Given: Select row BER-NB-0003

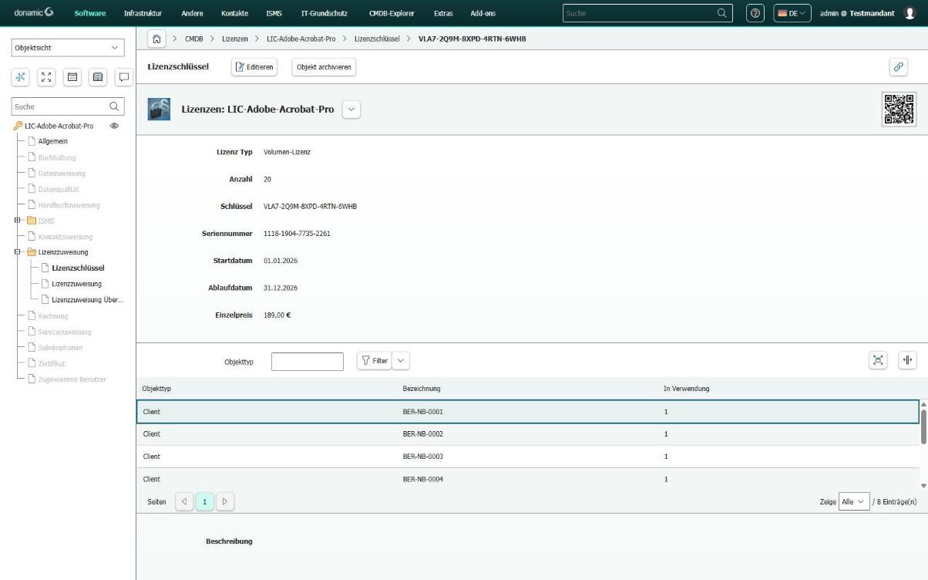Looking at the screenshot, I should pyautogui.click(x=528, y=457).
